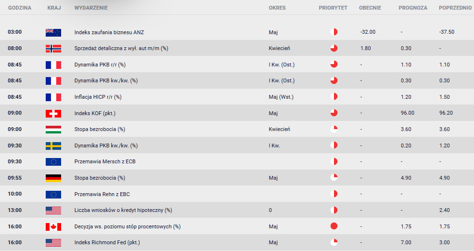This screenshot has width=474, height=251.
Task: Click the EU flag for Mersch speech
Action: (x=53, y=162)
